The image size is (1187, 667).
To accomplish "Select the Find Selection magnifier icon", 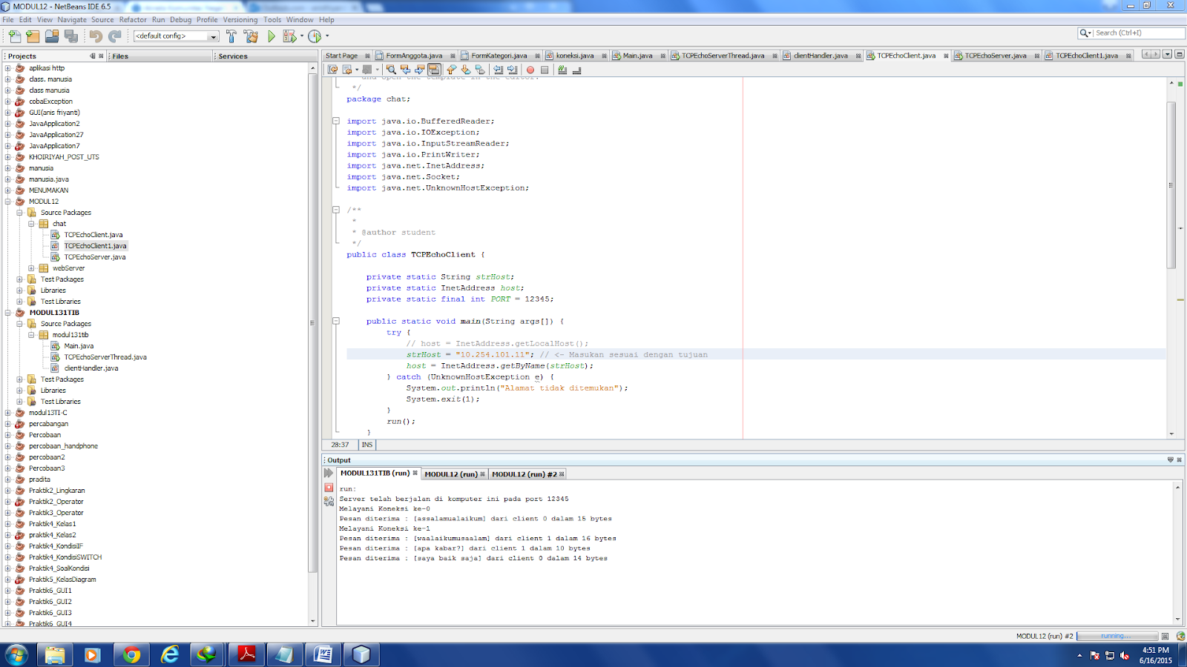I will [391, 70].
